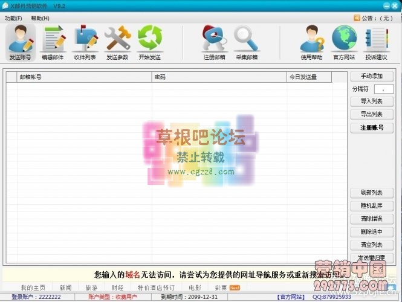Click the 邮箱帐号 column header
The width and height of the screenshot is (402, 302).
[x=85, y=77]
